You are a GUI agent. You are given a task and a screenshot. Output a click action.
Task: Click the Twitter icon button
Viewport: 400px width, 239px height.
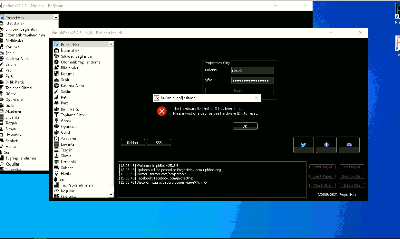point(303,145)
